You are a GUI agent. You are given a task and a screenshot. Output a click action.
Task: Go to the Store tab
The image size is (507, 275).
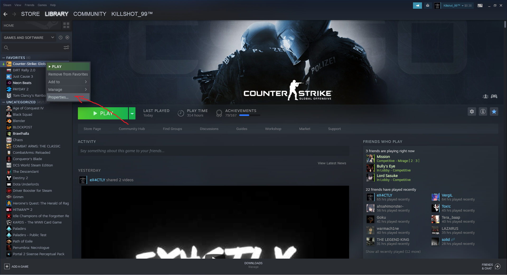coord(30,14)
